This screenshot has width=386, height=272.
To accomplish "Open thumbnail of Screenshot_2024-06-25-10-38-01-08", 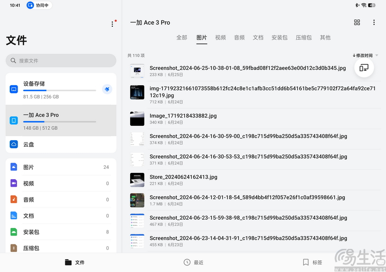I will click(x=137, y=71).
